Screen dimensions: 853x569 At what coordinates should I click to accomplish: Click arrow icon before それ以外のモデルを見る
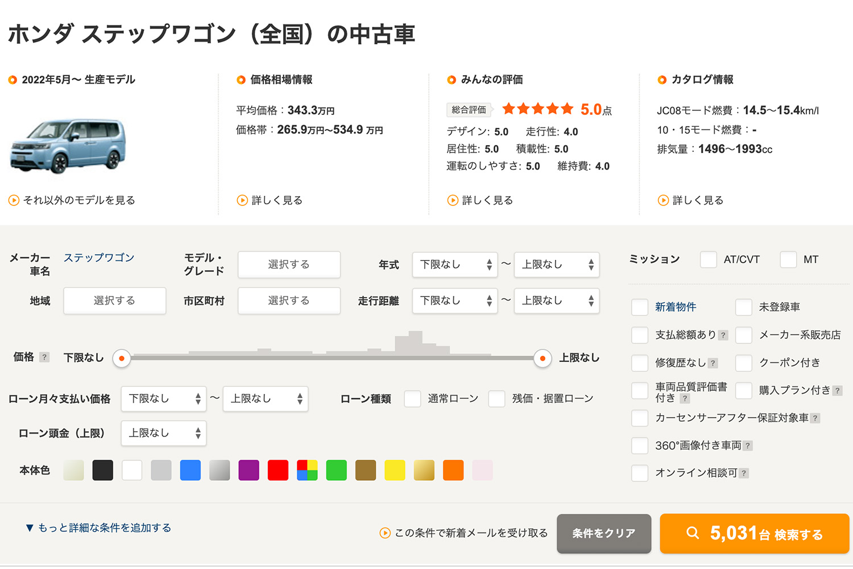click(x=14, y=200)
